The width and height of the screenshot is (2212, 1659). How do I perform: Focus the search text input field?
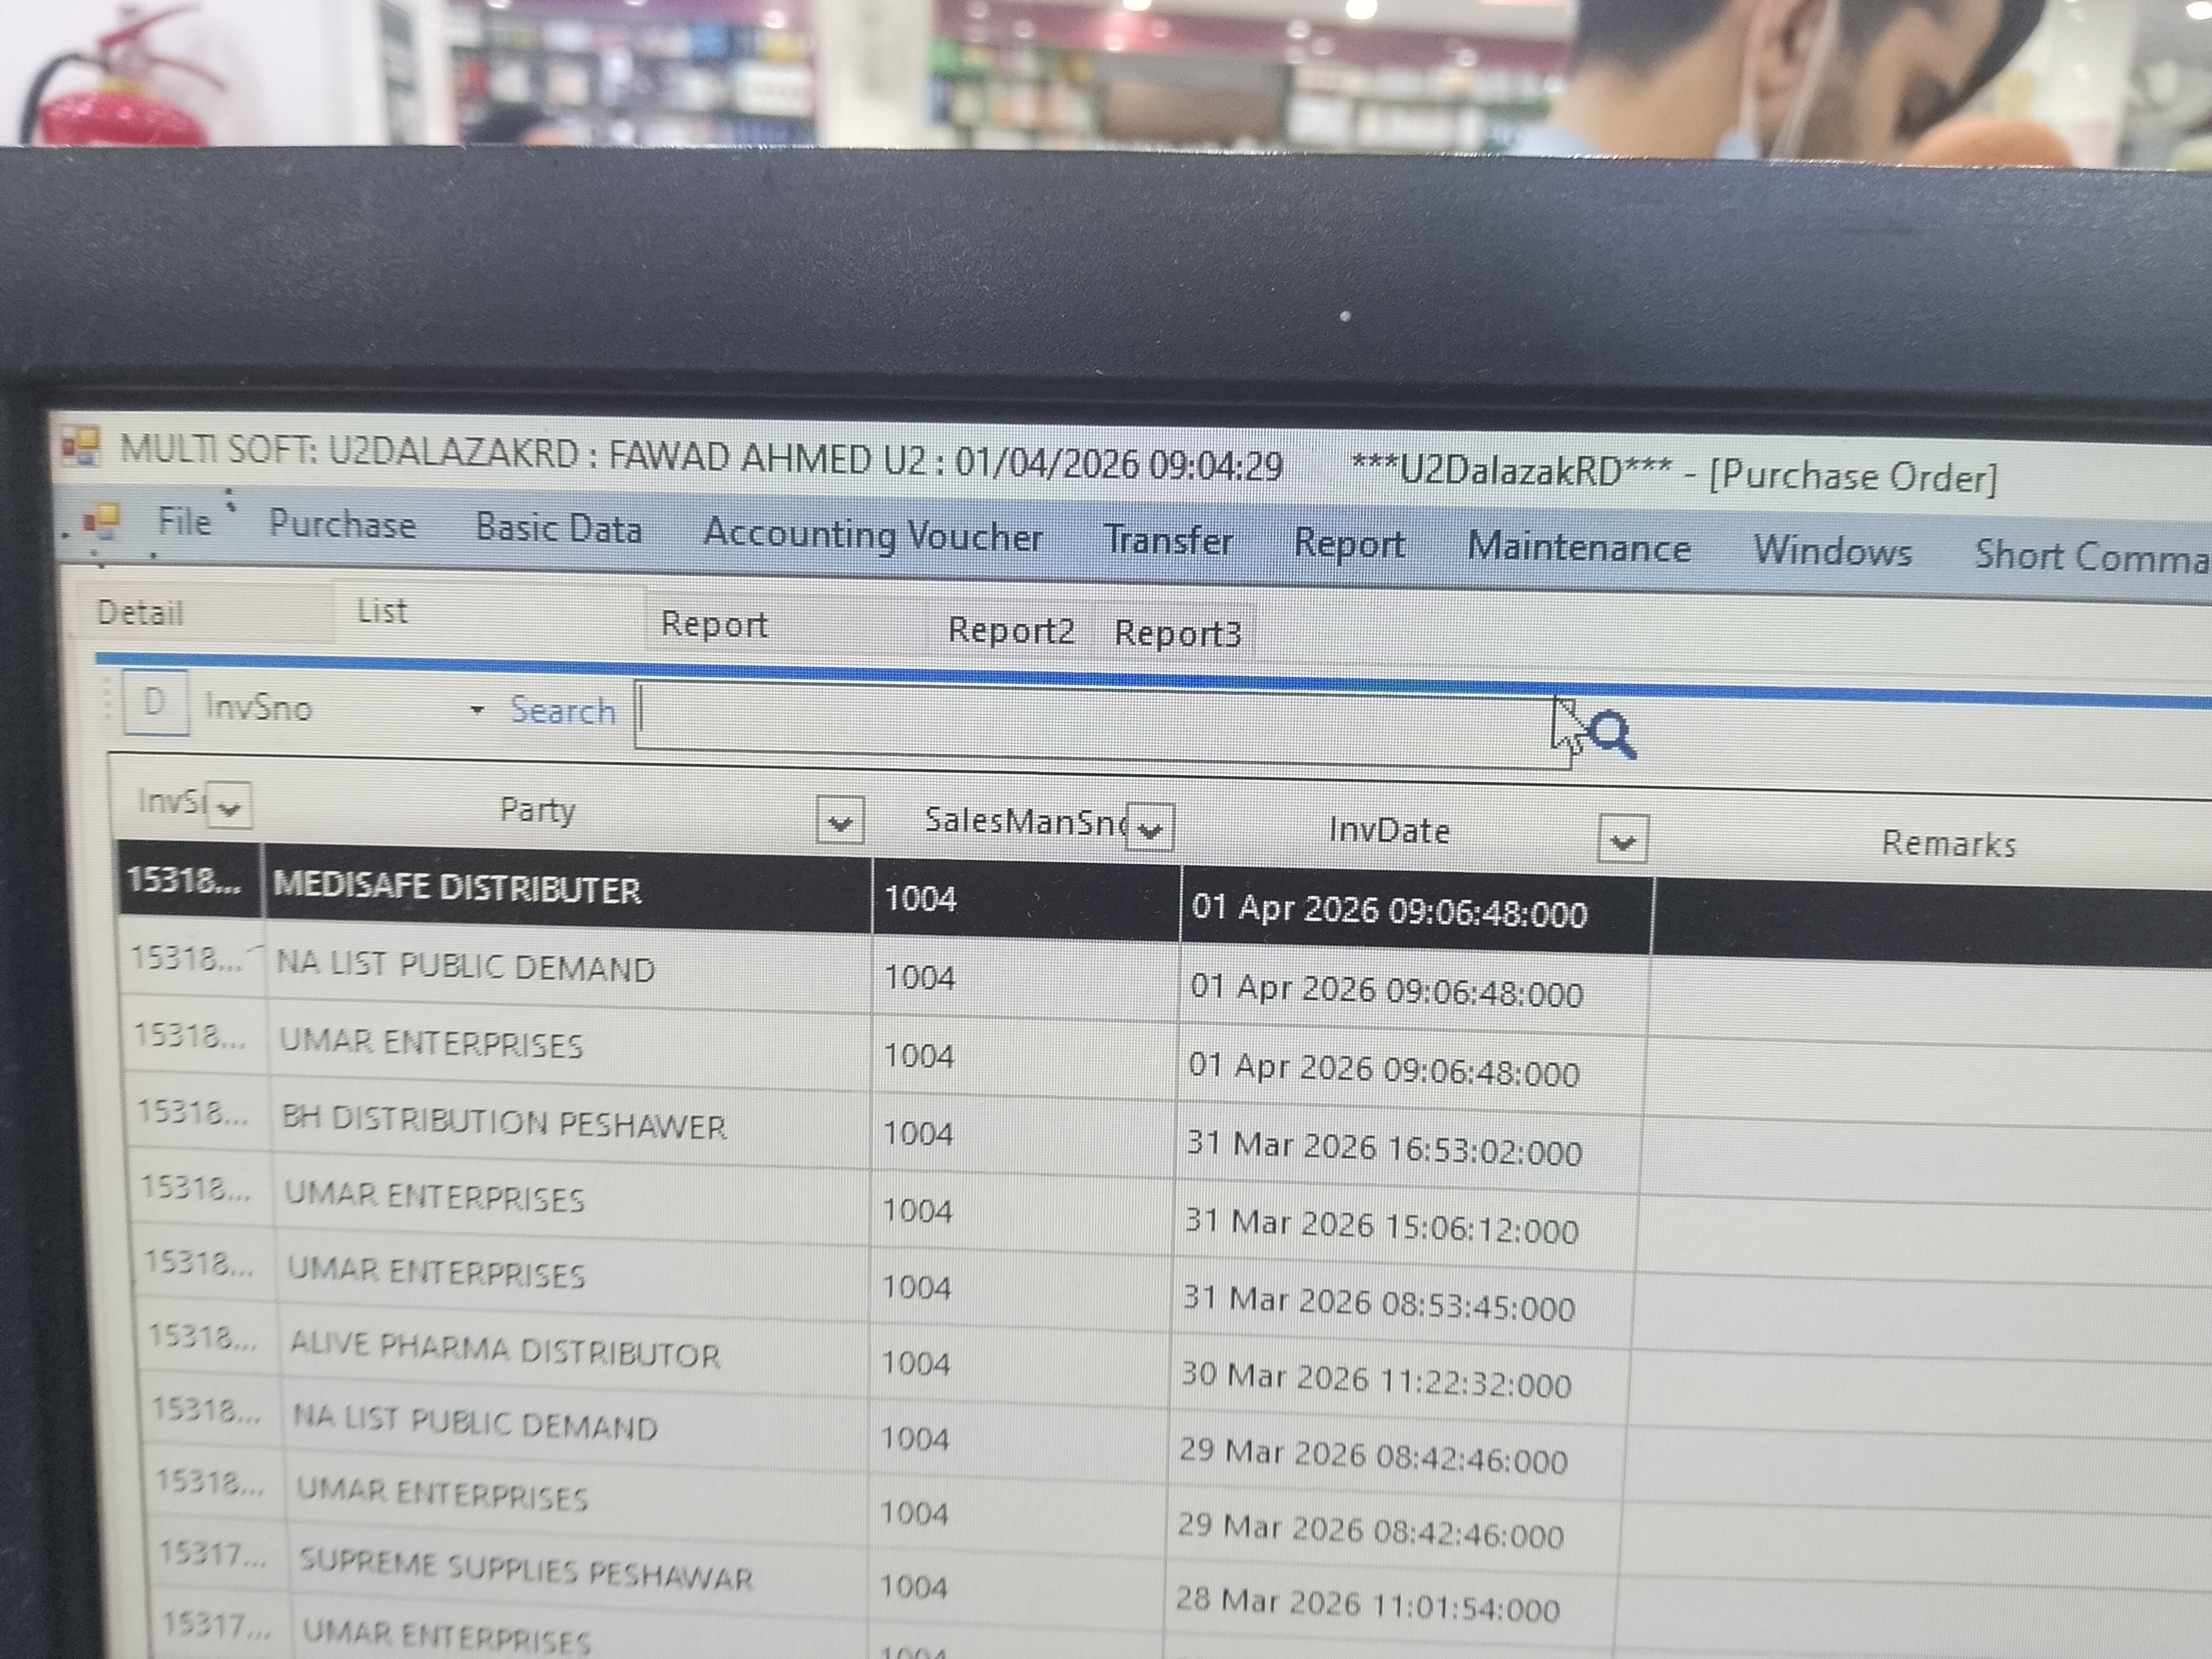[x=1102, y=726]
